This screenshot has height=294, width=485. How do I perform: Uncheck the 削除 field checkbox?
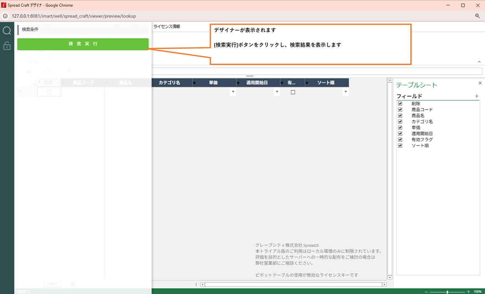(400, 104)
